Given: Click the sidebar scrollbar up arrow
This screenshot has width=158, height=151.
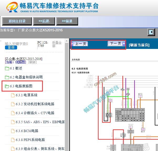Looking at the screenshot, I should coord(67,41).
